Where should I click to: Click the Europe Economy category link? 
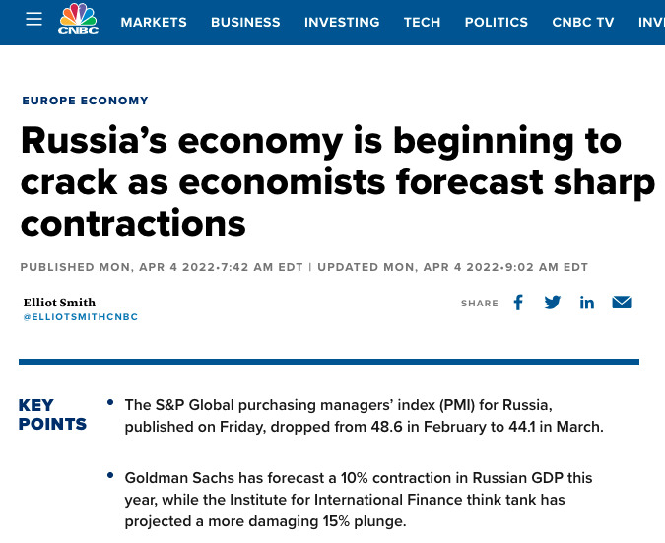point(86,101)
